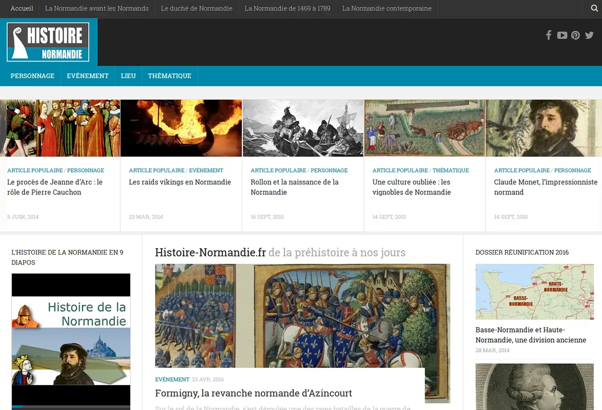Click the Histoire Normandie logo
The image size is (602, 410).
[x=48, y=42]
